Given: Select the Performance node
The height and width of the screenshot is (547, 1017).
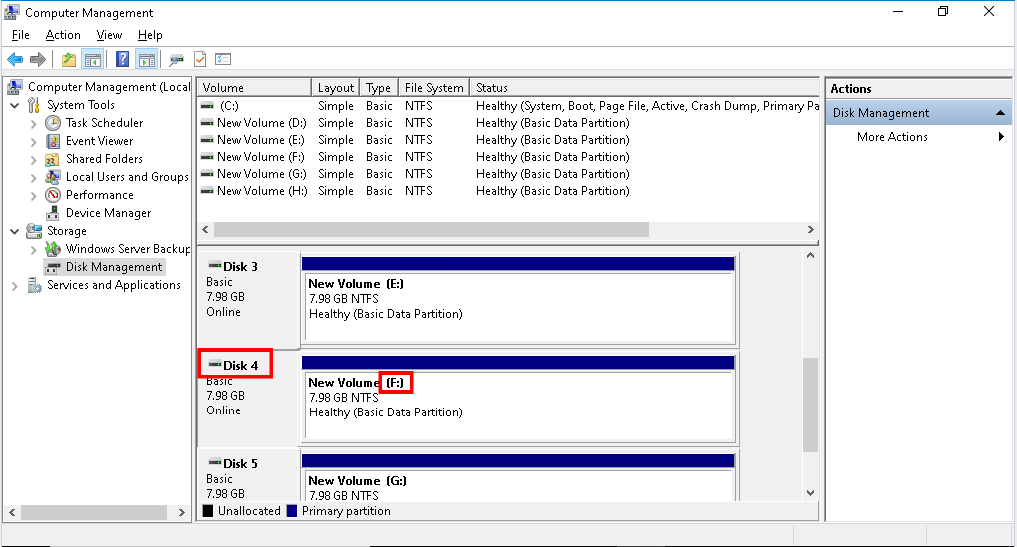Looking at the screenshot, I should (99, 194).
